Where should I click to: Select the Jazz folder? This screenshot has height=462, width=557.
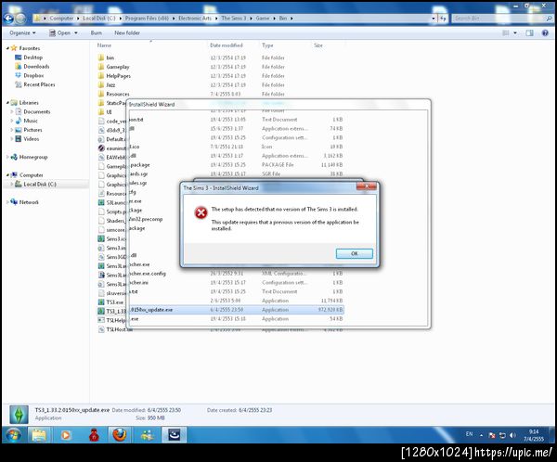pyautogui.click(x=110, y=84)
